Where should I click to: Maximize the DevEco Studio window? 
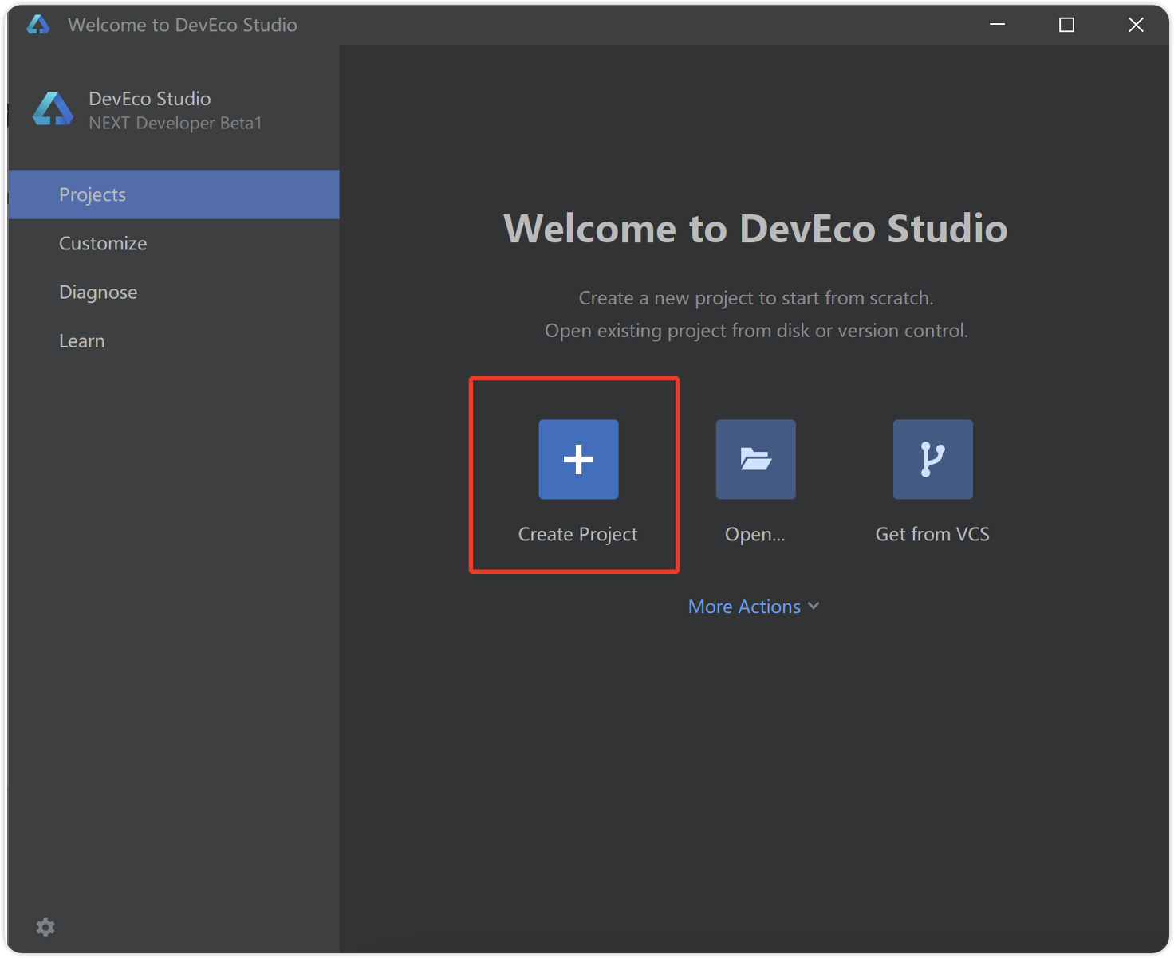point(1066,25)
